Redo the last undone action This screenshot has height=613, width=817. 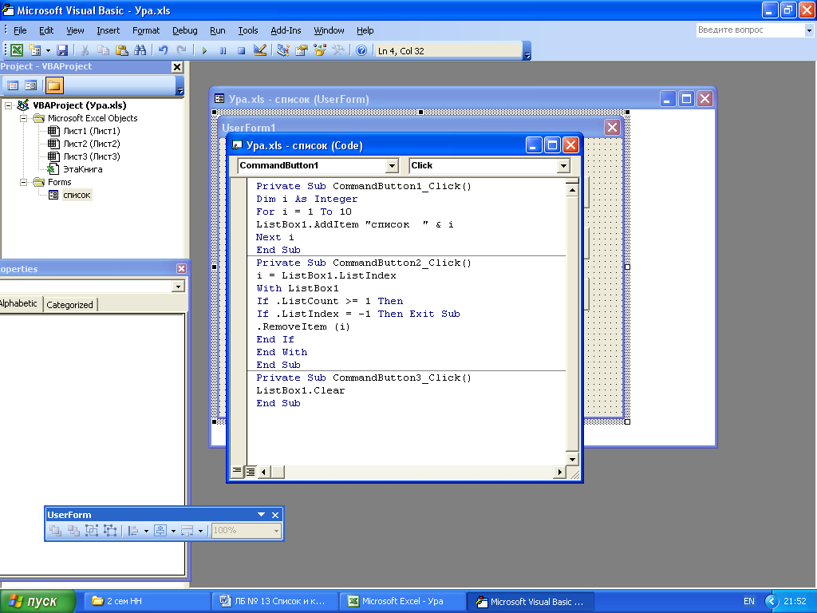point(181,50)
